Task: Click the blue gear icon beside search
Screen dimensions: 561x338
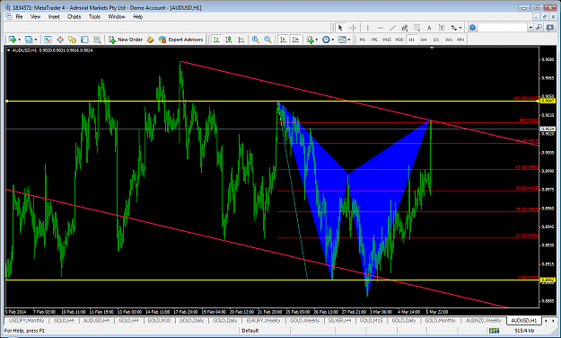Action: tap(473, 28)
